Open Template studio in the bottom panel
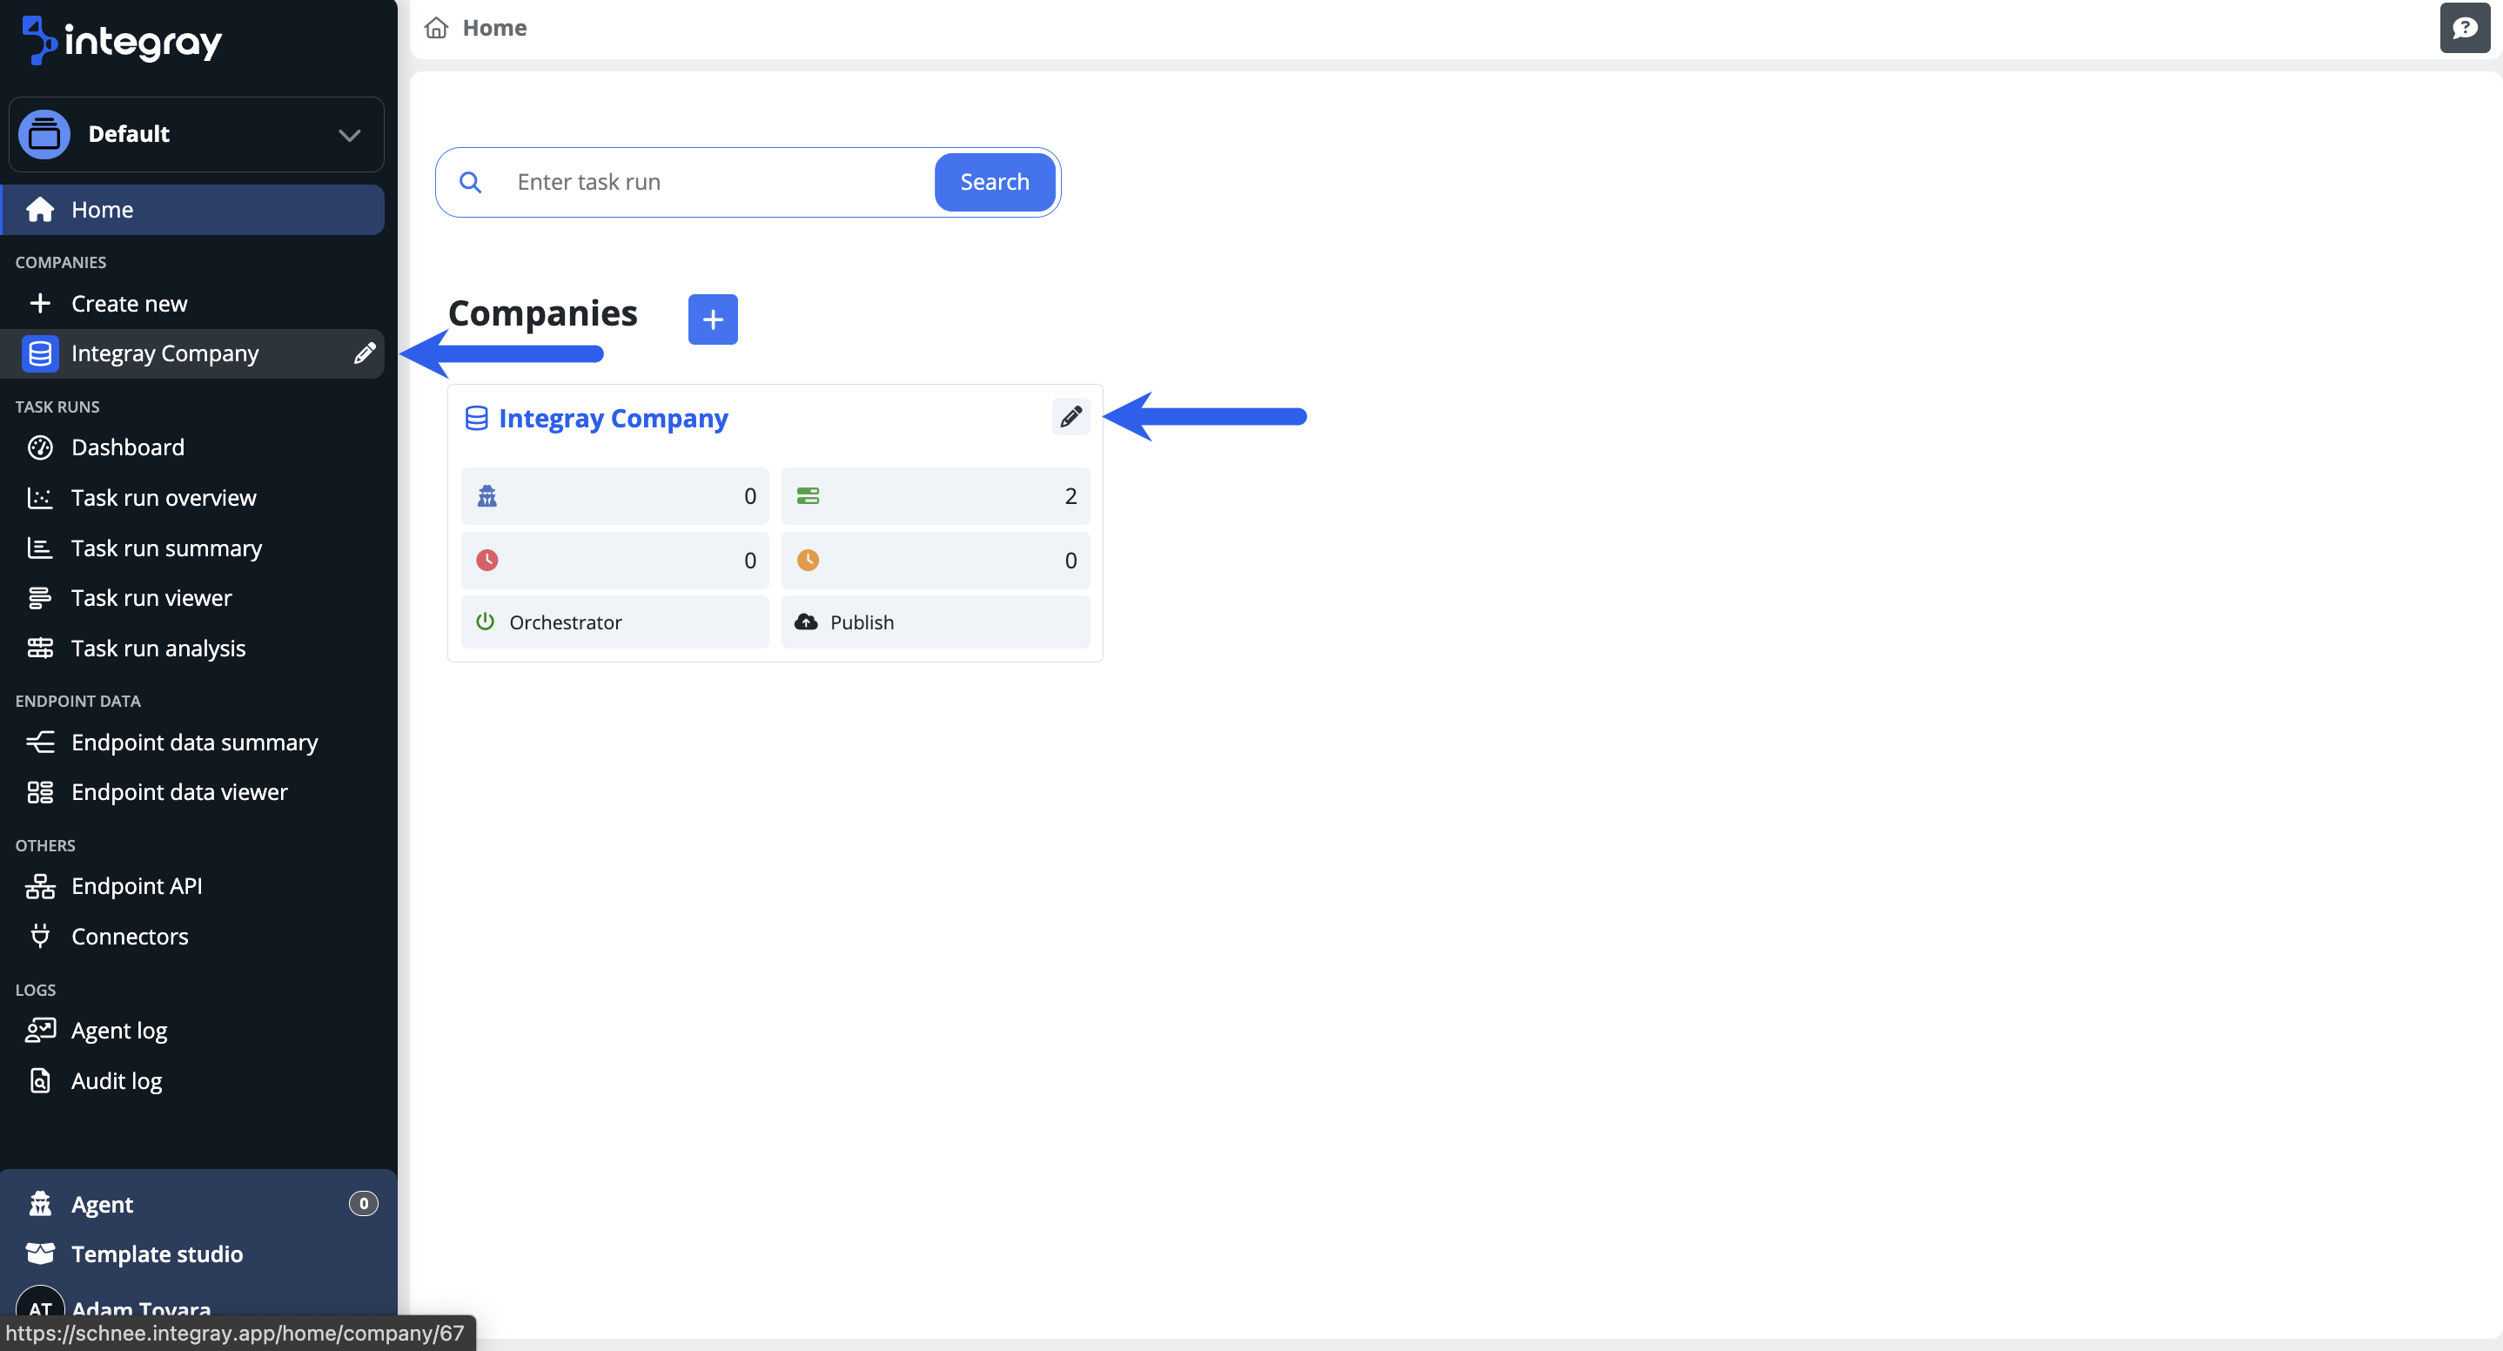 tap(157, 1254)
